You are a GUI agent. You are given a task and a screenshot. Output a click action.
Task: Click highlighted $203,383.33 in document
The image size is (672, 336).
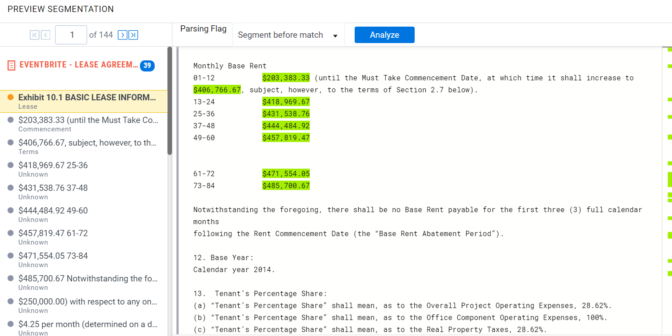[x=286, y=78]
